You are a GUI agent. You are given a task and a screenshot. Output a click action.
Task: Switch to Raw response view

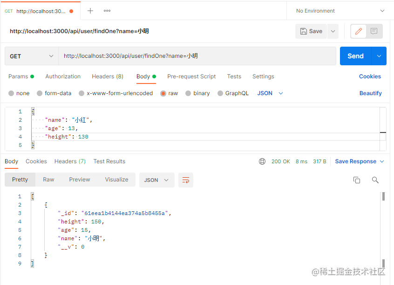point(48,180)
